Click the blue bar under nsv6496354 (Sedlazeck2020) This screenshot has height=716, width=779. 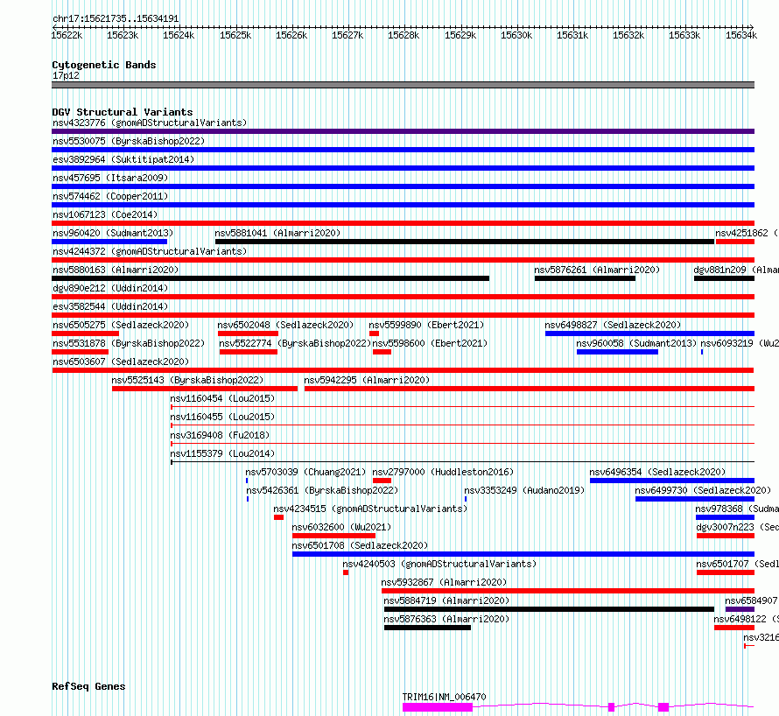[x=672, y=481]
